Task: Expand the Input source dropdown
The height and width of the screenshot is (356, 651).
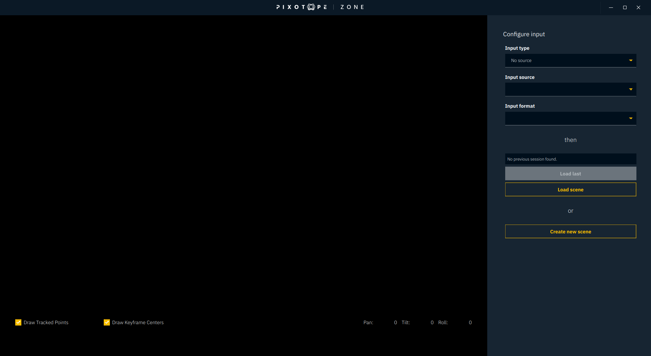Action: tap(570, 89)
